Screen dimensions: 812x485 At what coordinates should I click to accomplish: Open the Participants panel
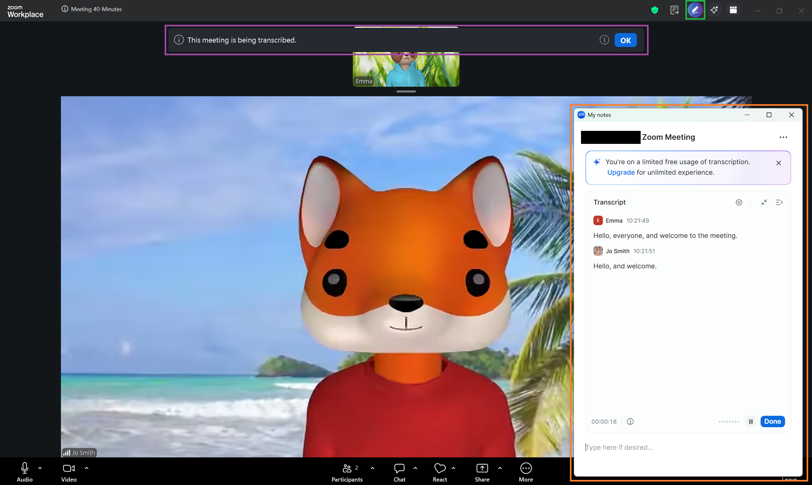point(347,472)
